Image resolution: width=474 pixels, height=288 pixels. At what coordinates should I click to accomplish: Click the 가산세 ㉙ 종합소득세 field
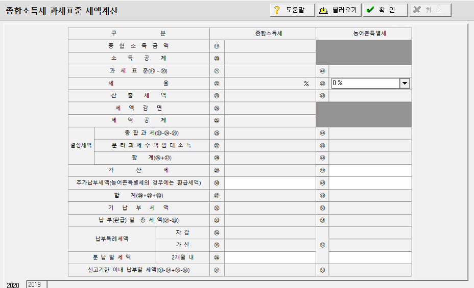tap(270, 170)
